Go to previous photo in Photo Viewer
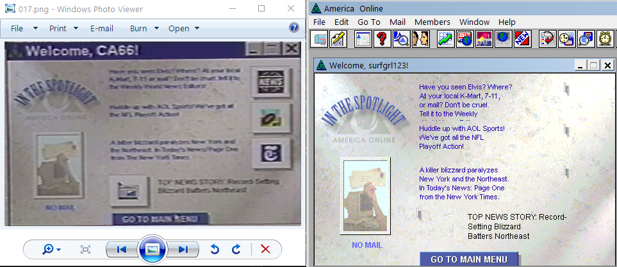This screenshot has height=267, width=617. click(121, 249)
